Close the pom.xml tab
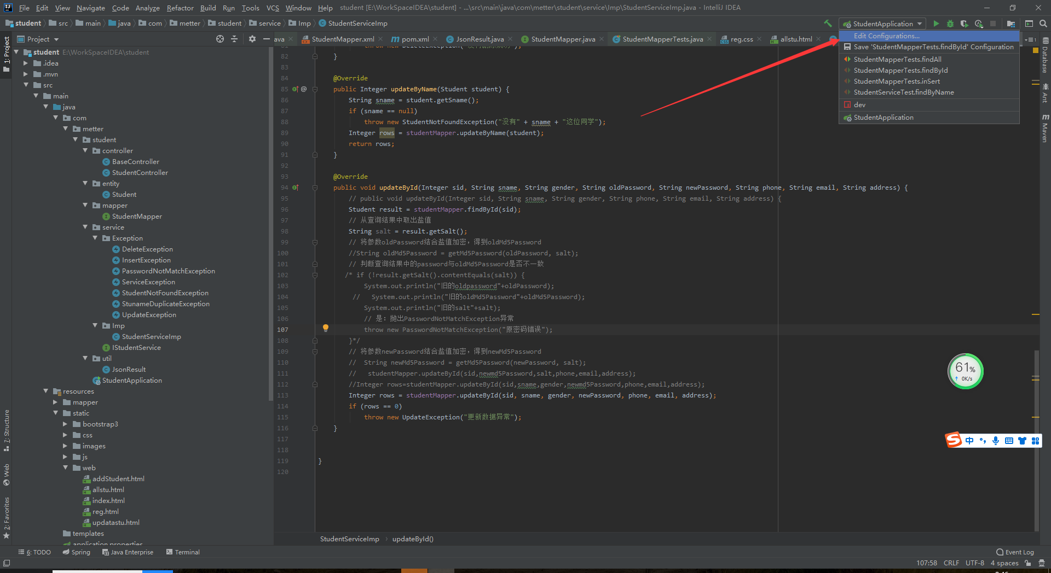 (435, 39)
